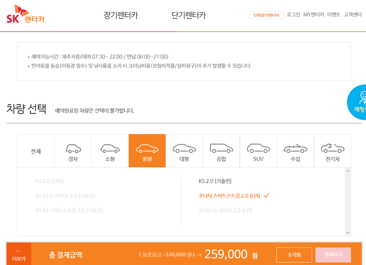Click the greyed K5 2.0 [LPG] entry
The image size is (366, 265).
click(x=49, y=181)
